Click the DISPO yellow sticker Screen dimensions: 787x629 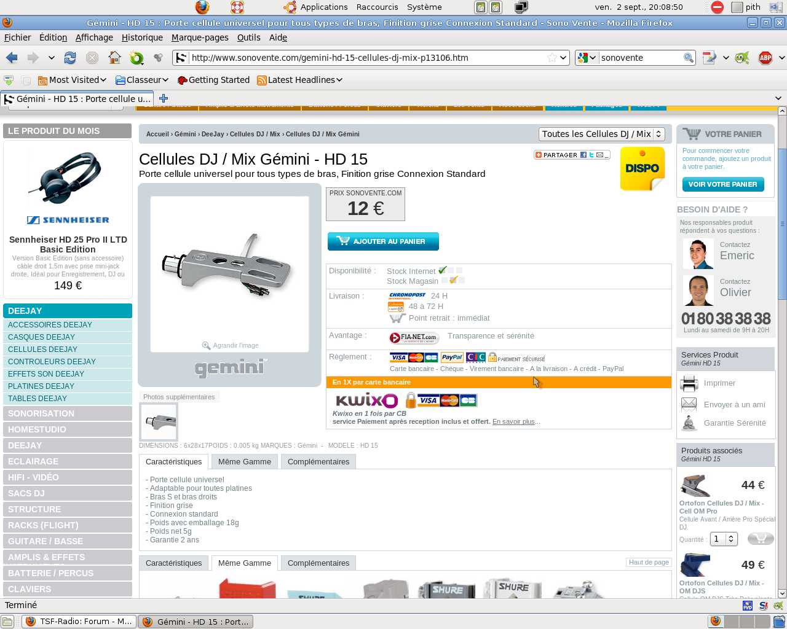click(x=643, y=168)
